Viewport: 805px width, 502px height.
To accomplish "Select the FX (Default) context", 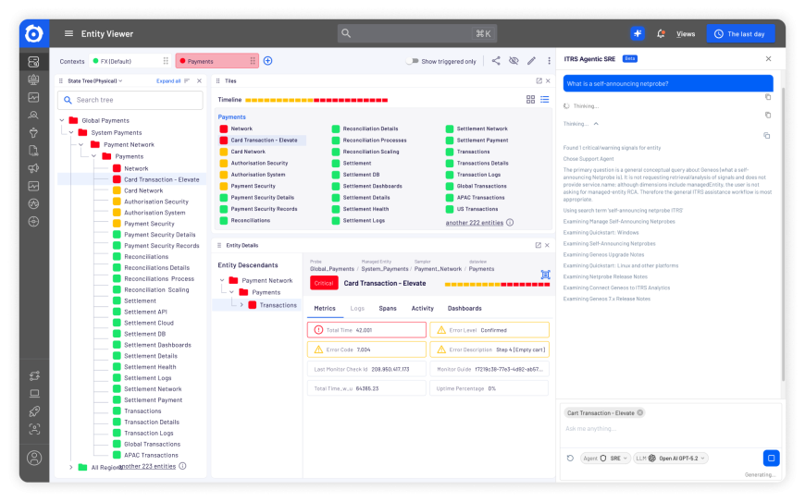I will click(130, 61).
